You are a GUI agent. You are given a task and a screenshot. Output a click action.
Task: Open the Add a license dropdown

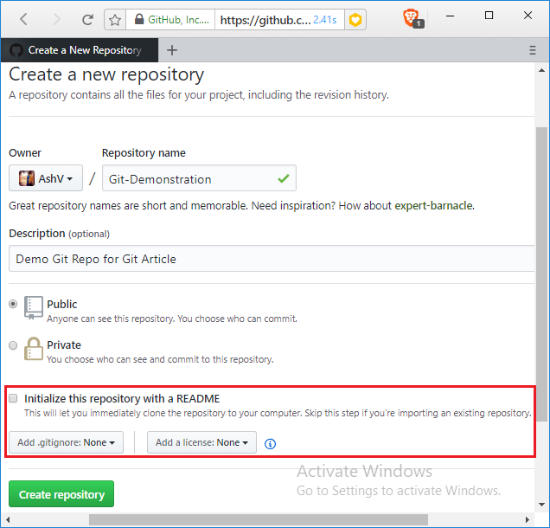(201, 442)
